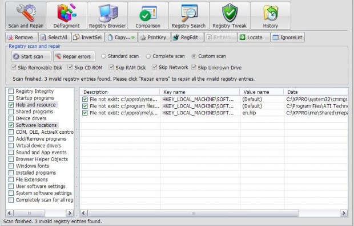Enable Sound and App events category

(x=11, y=152)
